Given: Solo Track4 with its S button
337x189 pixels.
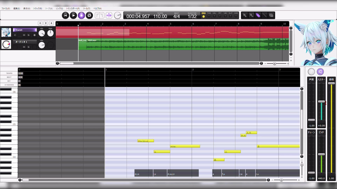Looking at the screenshot, I should [x=28, y=35].
